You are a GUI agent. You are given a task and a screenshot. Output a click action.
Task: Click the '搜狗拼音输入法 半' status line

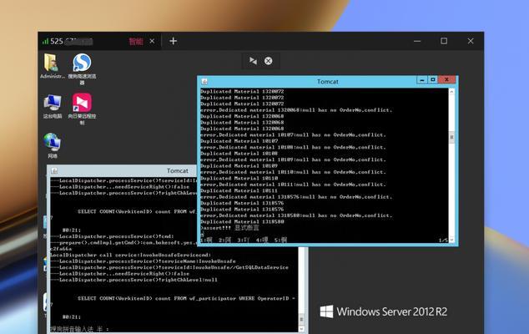[x=79, y=329]
